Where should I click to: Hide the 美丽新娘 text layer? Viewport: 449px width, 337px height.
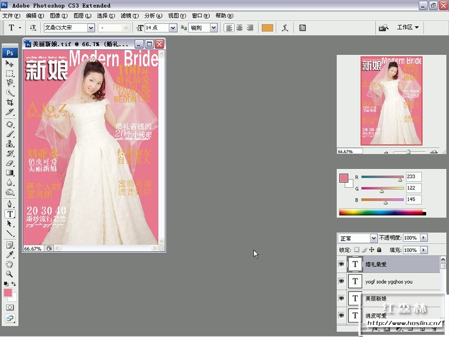point(341,298)
